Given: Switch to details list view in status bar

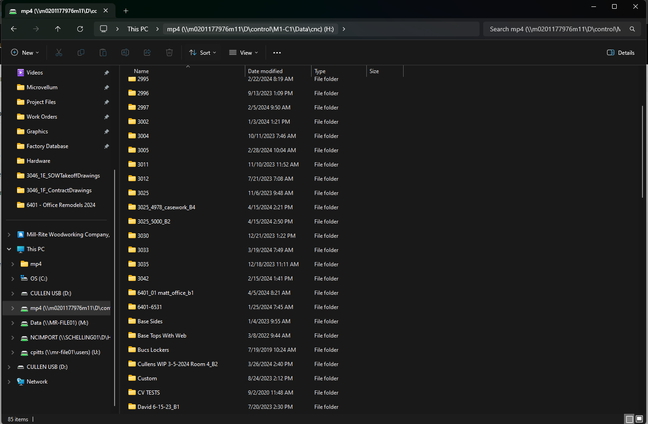Looking at the screenshot, I should coord(629,419).
